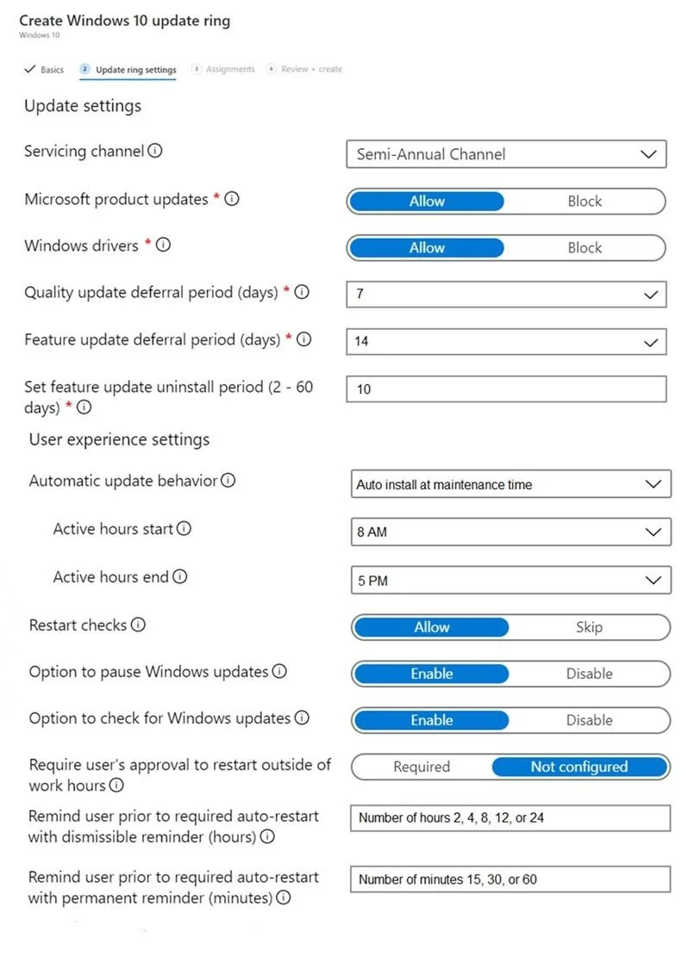Image resolution: width=688 pixels, height=957 pixels.
Task: Click the dismissible reminder hours input field
Action: coord(510,817)
